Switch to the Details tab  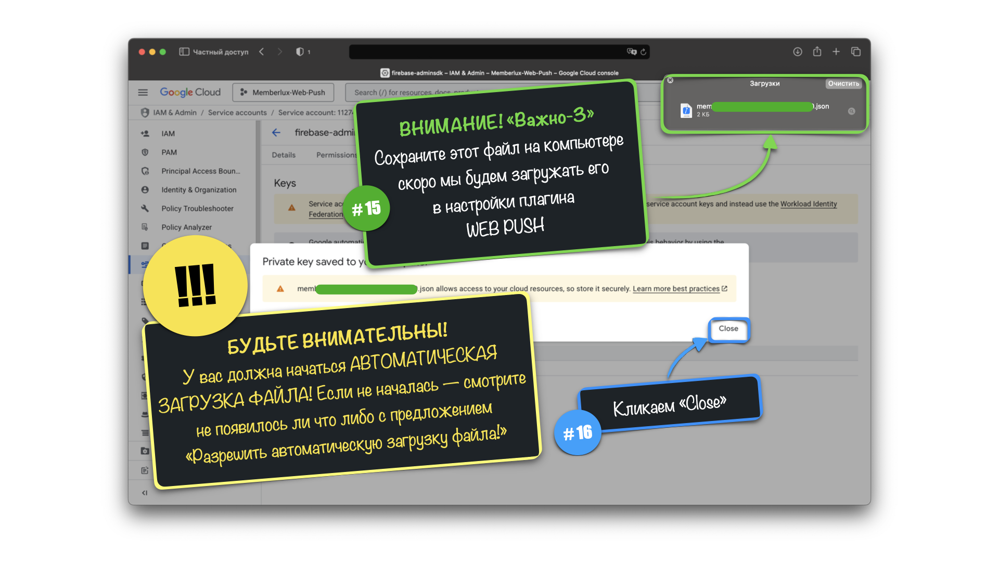(284, 155)
